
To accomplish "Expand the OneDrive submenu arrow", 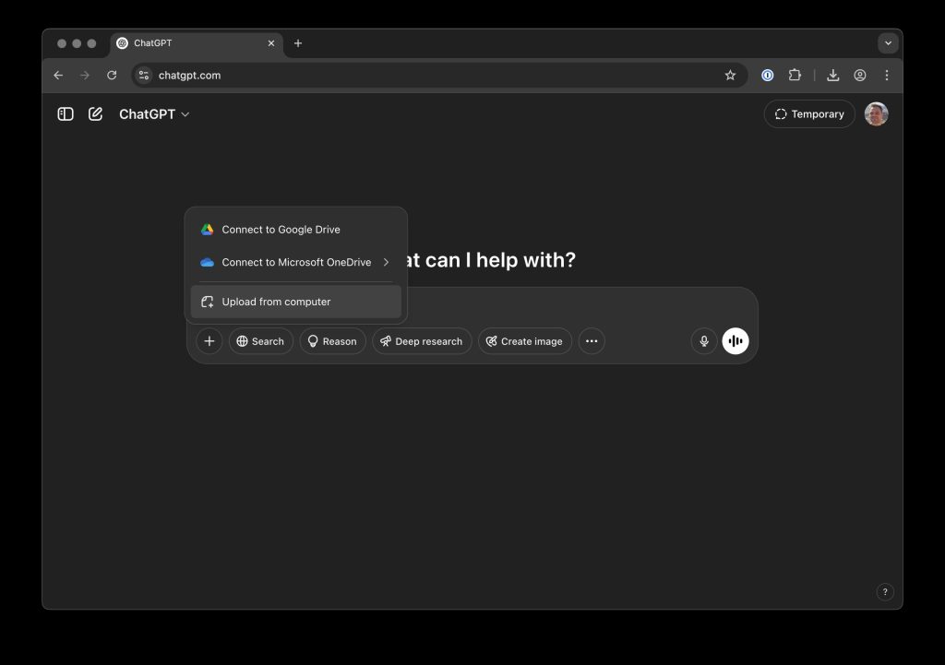I will pyautogui.click(x=386, y=262).
